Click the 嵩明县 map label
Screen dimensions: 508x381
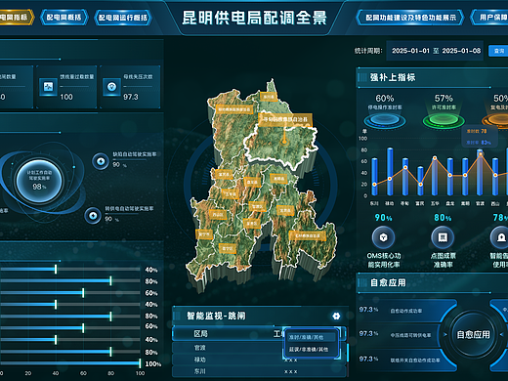tap(278, 179)
